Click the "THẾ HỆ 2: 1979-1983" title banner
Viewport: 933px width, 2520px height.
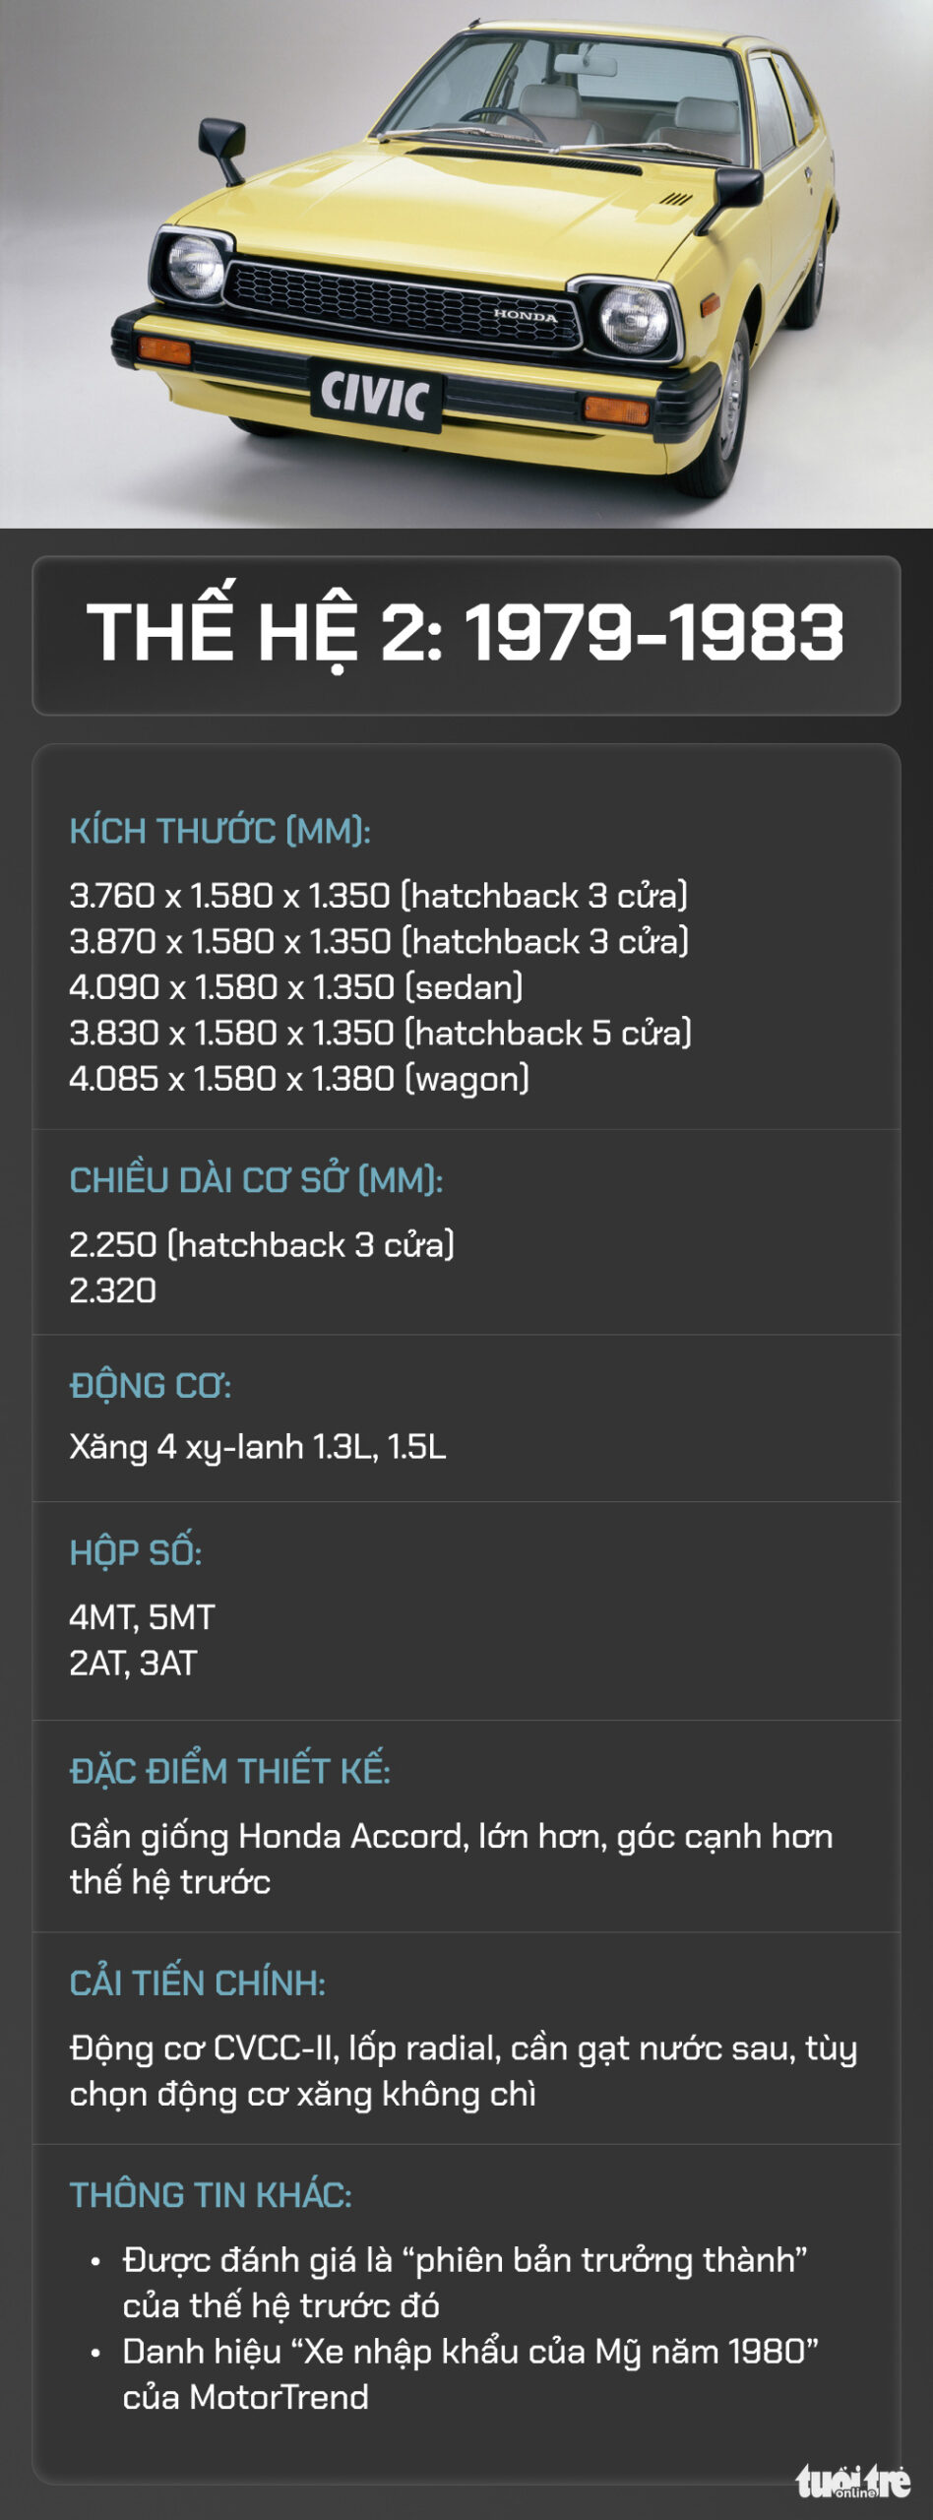pyautogui.click(x=466, y=634)
